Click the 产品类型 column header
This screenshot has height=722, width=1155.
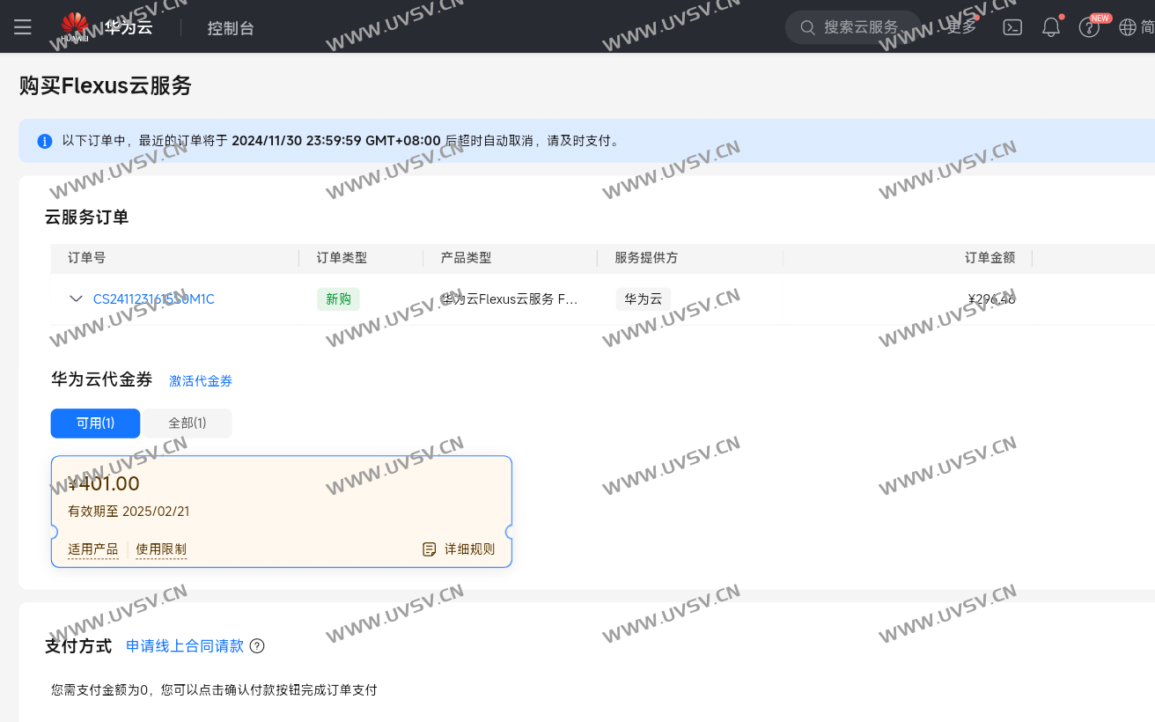click(466, 258)
